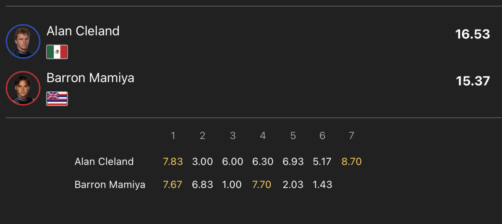Open Alan Cleland's avatar photo
The image size is (502, 224).
pos(23,41)
